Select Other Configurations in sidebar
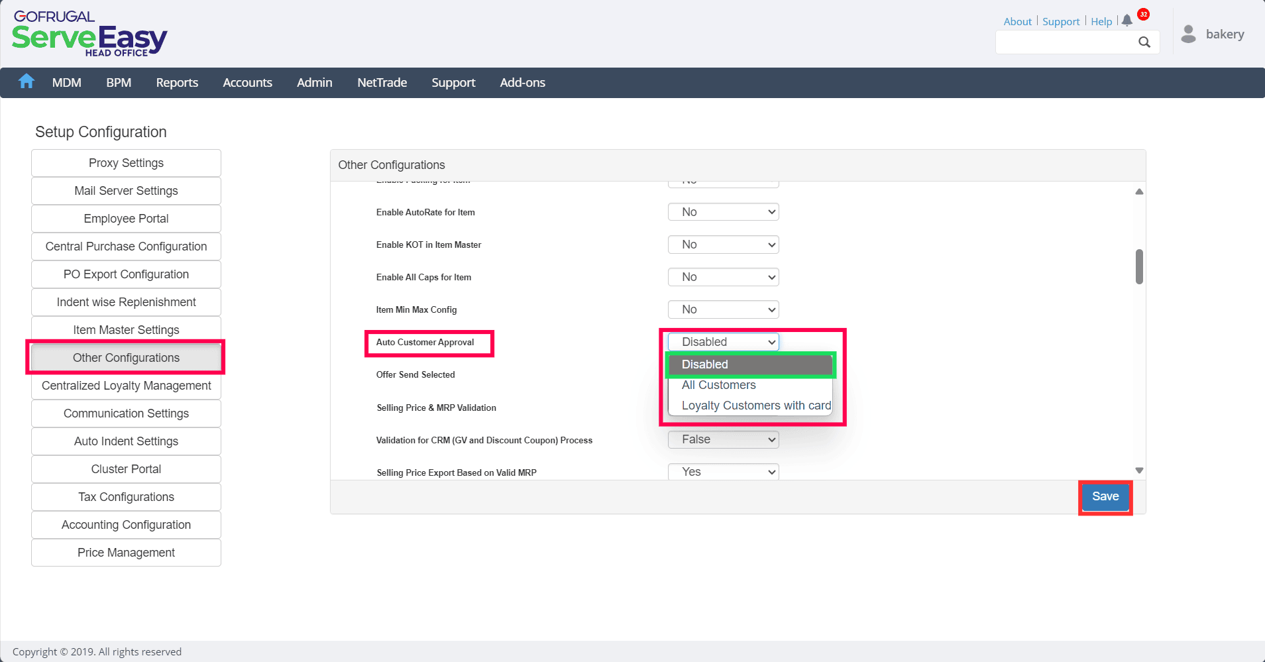1265x662 pixels. tap(126, 358)
